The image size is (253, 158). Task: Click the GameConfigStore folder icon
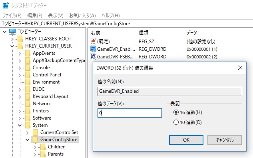[35, 140]
